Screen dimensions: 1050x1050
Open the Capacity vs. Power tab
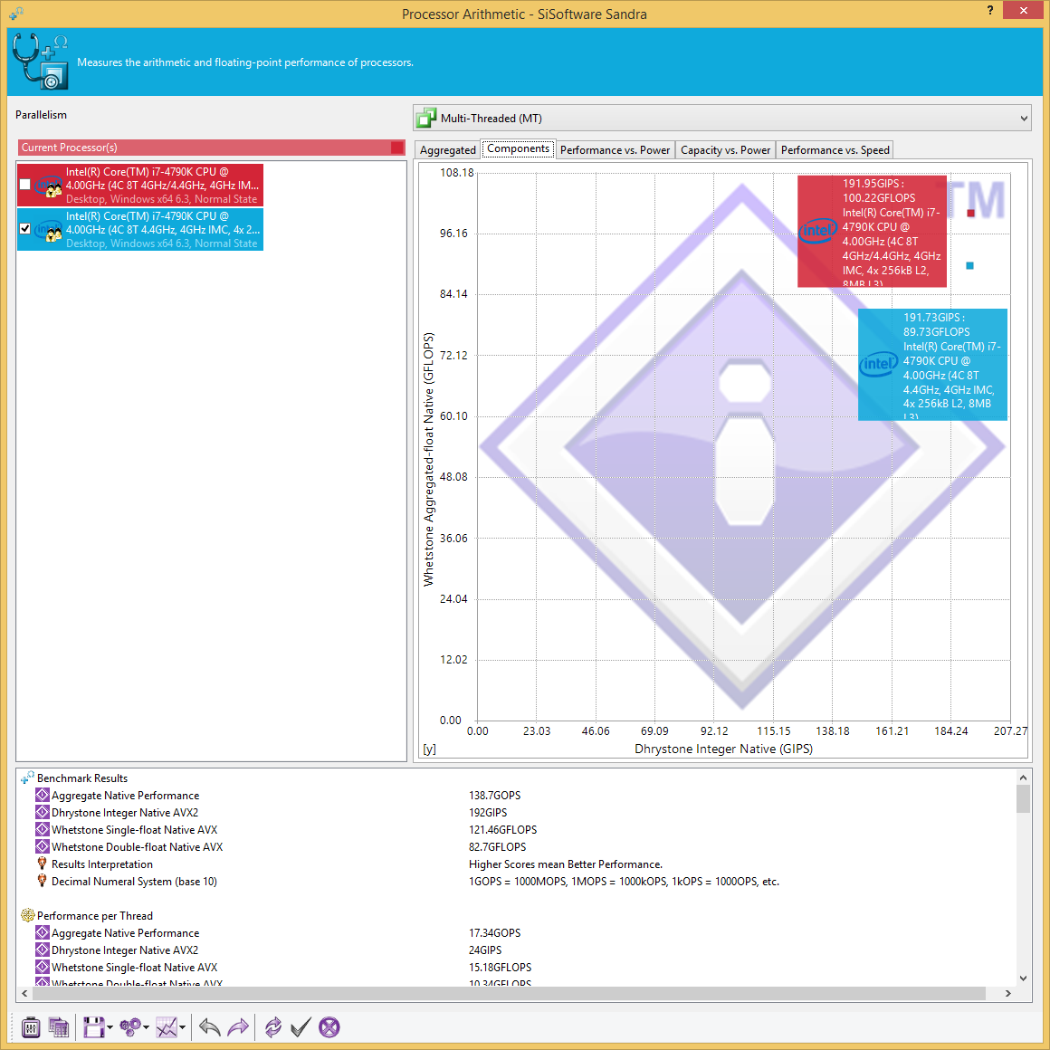click(x=725, y=150)
